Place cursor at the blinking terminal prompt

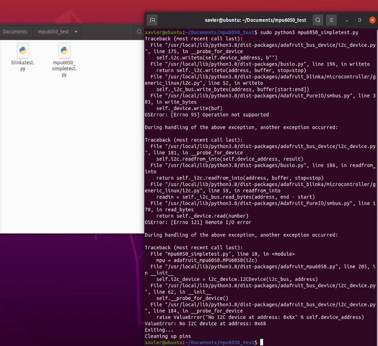tap(261, 342)
